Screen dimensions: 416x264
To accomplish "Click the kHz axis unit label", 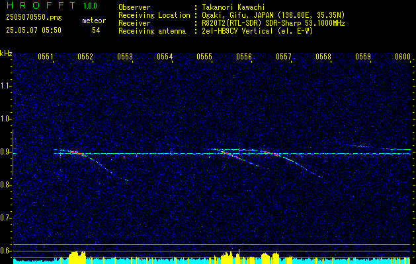I will pyautogui.click(x=6, y=53).
